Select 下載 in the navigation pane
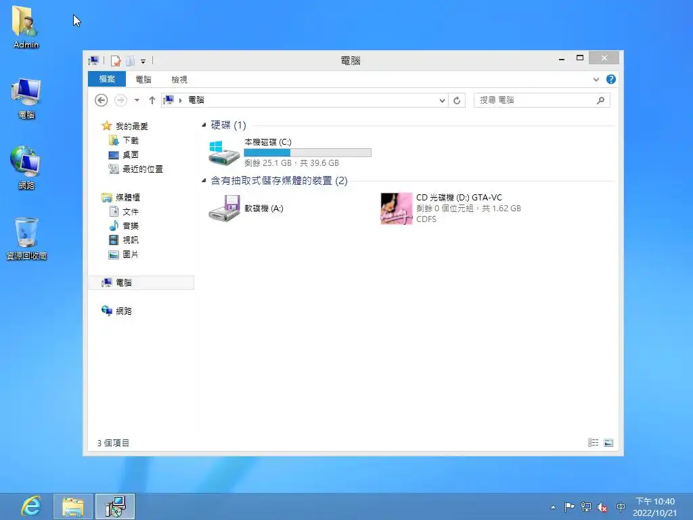This screenshot has height=520, width=693. [131, 140]
